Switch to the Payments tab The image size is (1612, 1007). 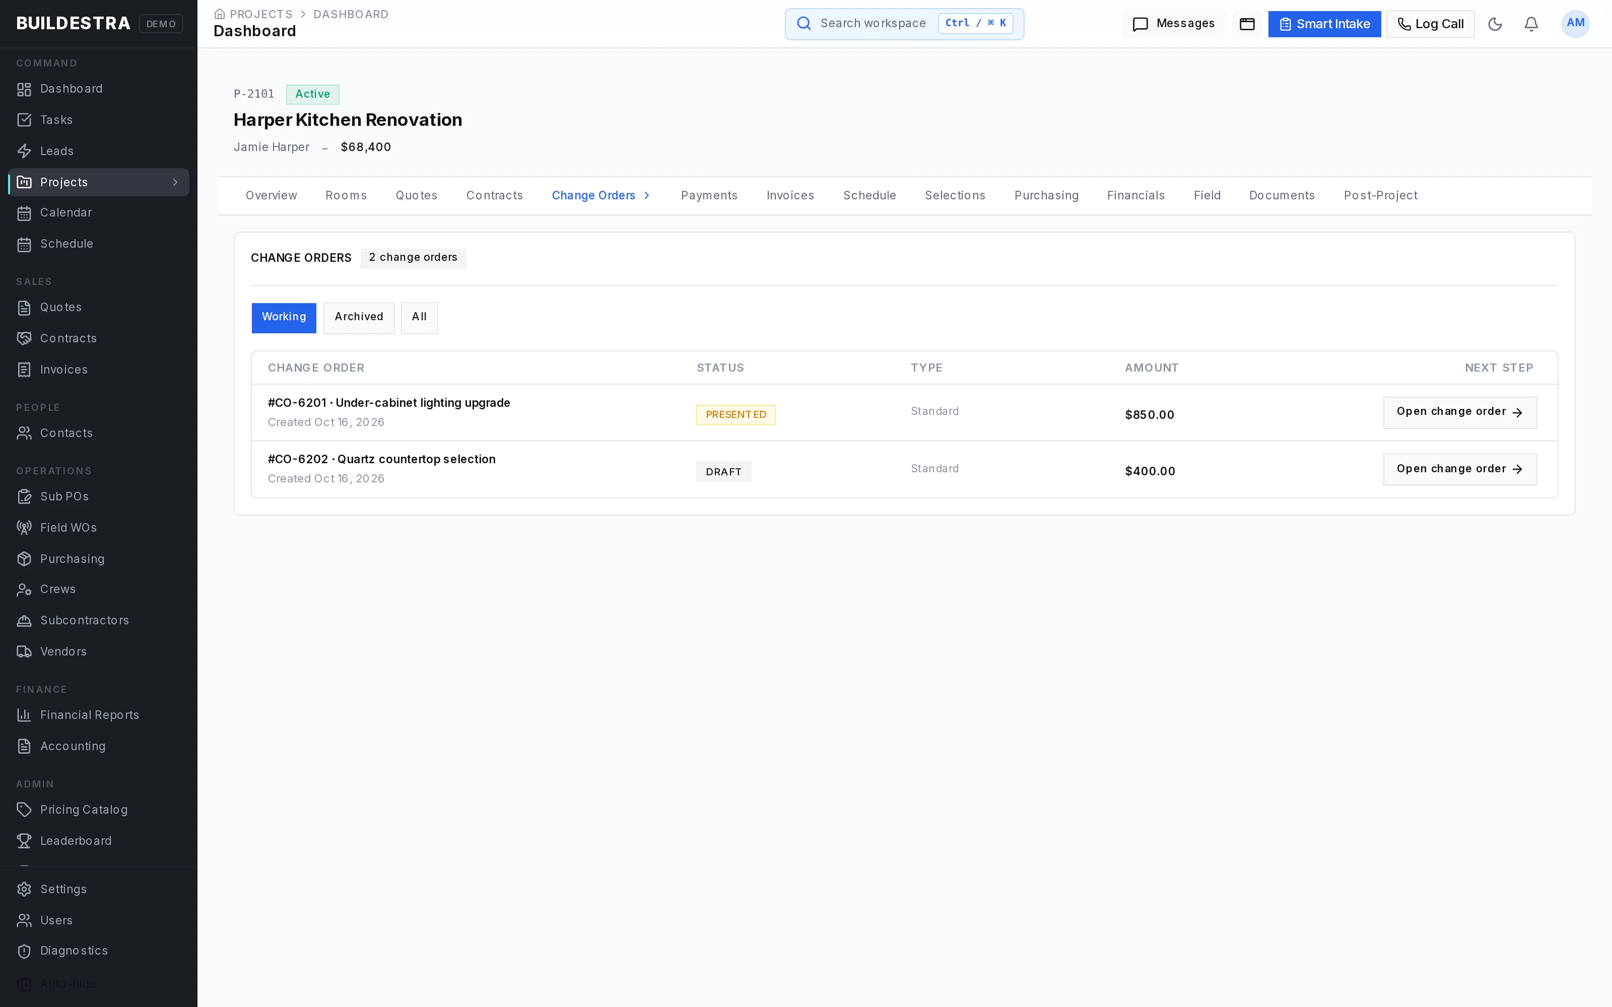[x=709, y=196]
